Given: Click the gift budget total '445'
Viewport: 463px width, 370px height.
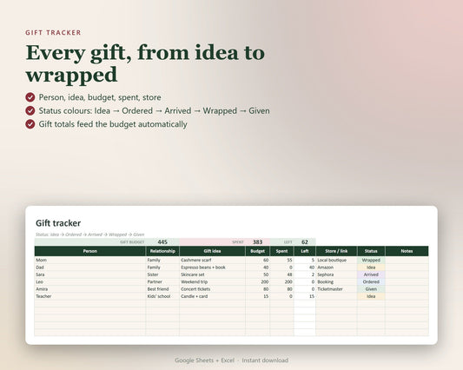Looking at the screenshot, I should 162,242.
